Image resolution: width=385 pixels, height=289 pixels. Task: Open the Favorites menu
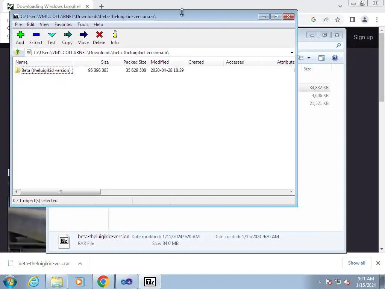pos(63,24)
